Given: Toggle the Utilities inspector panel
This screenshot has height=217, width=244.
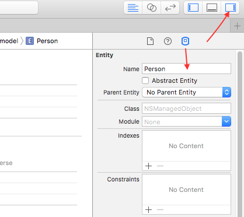Looking at the screenshot, I should coord(230,8).
